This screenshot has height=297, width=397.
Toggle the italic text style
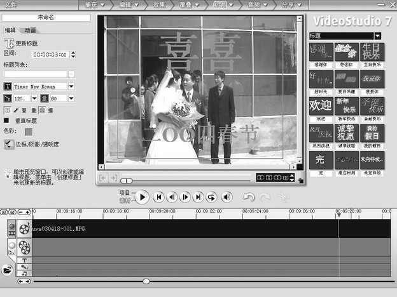[x=16, y=110]
